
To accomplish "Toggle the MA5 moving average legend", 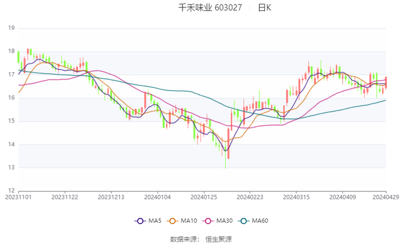I will (x=148, y=221).
